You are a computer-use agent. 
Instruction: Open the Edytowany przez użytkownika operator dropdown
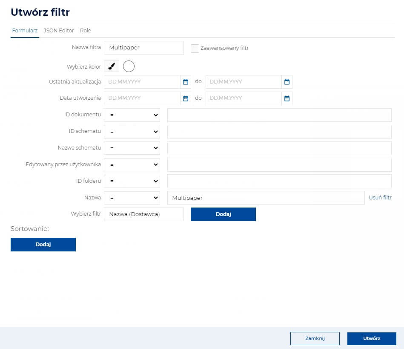click(132, 164)
